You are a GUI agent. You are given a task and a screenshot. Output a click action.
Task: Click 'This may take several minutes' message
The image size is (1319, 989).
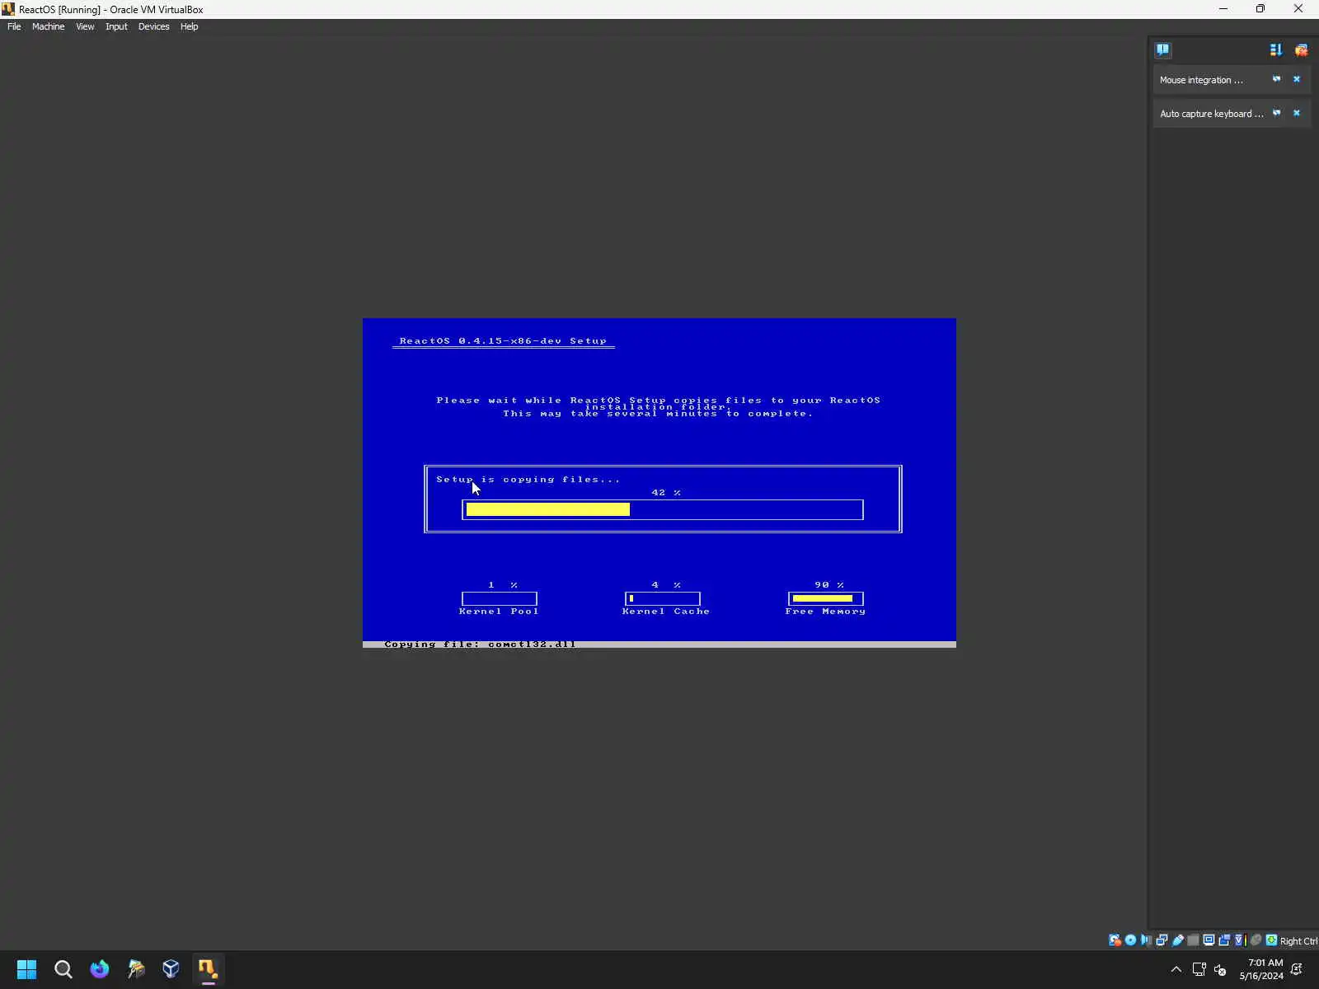coord(658,414)
